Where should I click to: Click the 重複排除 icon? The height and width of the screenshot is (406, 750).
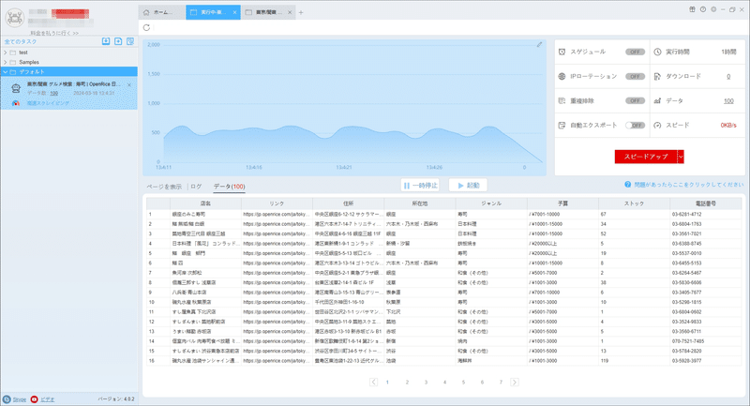tap(562, 101)
